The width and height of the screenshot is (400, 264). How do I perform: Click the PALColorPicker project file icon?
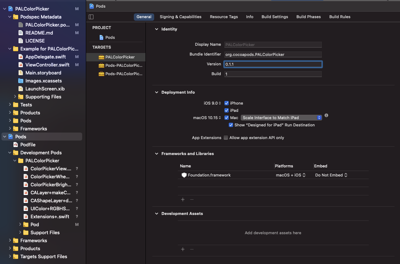pos(11,9)
